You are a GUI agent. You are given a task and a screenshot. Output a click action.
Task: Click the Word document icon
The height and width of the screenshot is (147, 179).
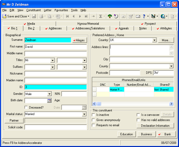pyautogui.click(x=58, y=16)
